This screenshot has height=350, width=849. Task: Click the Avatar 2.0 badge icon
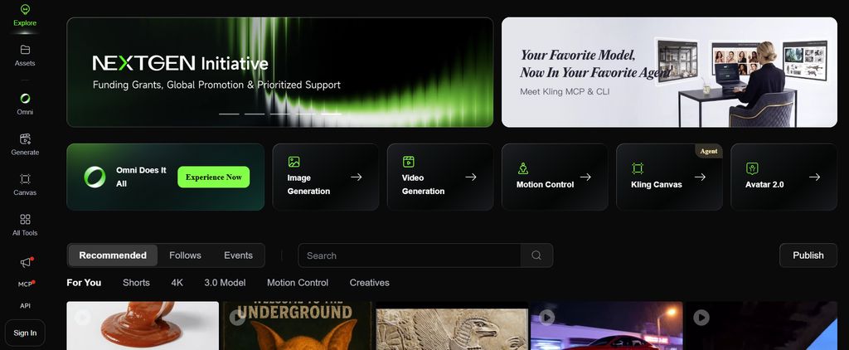coord(752,168)
